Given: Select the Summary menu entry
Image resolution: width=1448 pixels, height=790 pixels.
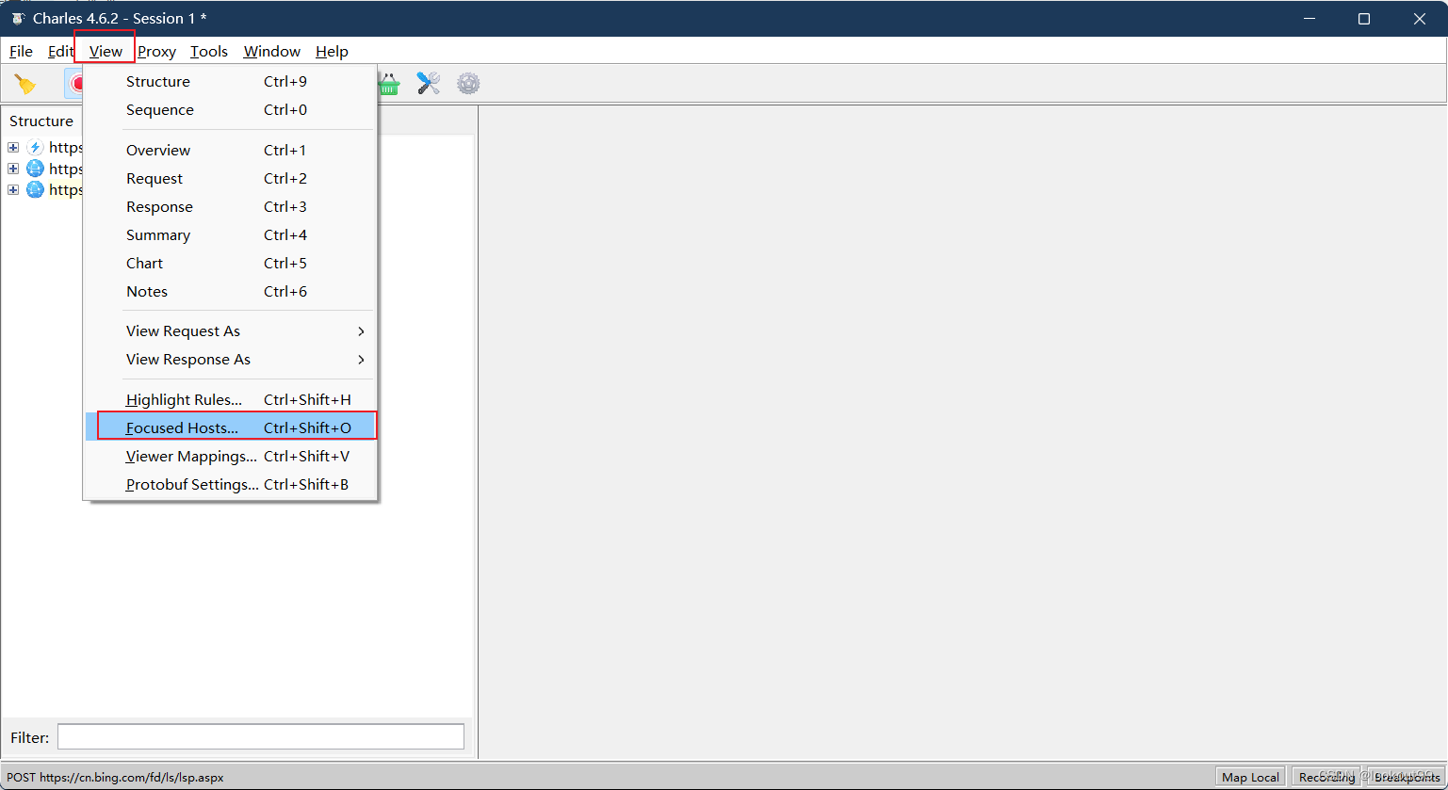Looking at the screenshot, I should tap(230, 235).
